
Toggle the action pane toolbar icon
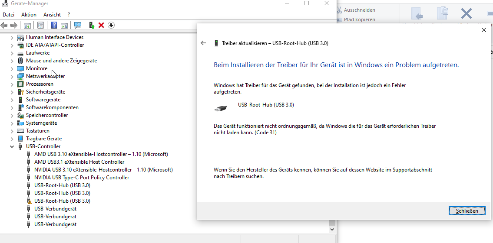click(x=64, y=25)
